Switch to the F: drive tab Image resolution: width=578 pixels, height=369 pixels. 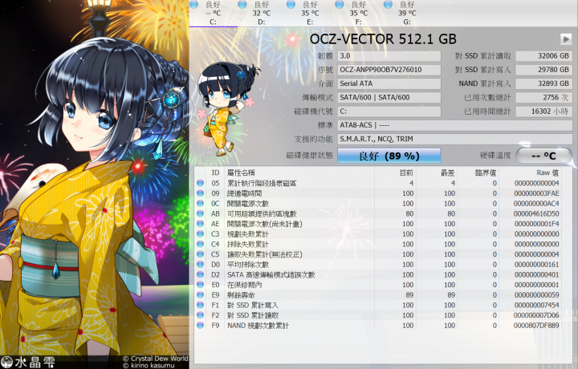pyautogui.click(x=358, y=14)
